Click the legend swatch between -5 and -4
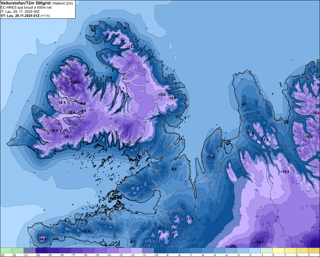Viewport: 320px width, 257px height. tap(219, 250)
